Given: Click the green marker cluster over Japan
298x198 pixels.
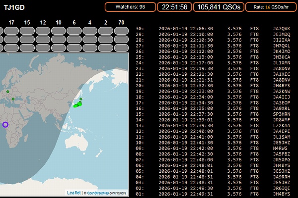Looking at the screenshot, I should (77, 104).
